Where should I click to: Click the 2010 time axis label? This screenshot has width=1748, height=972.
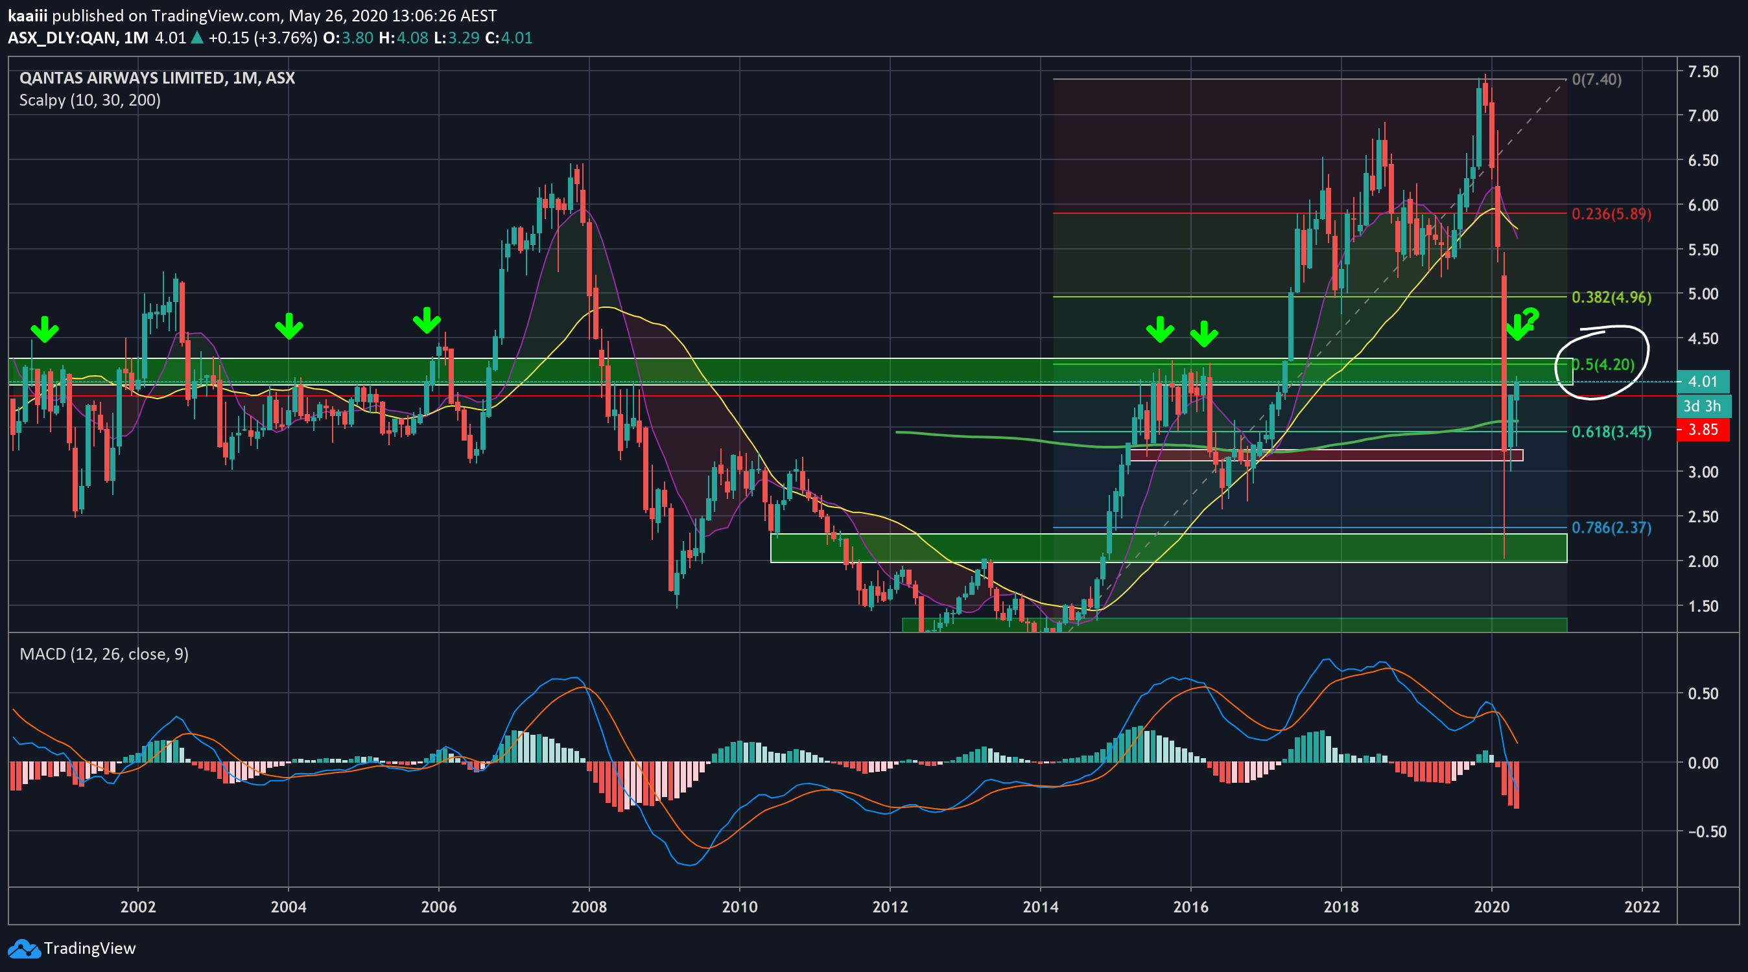point(740,907)
